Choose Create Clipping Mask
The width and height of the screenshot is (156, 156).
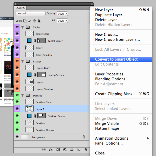pyautogui.click(x=121, y=94)
